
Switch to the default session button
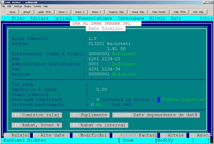pyautogui.click(x=27, y=12)
